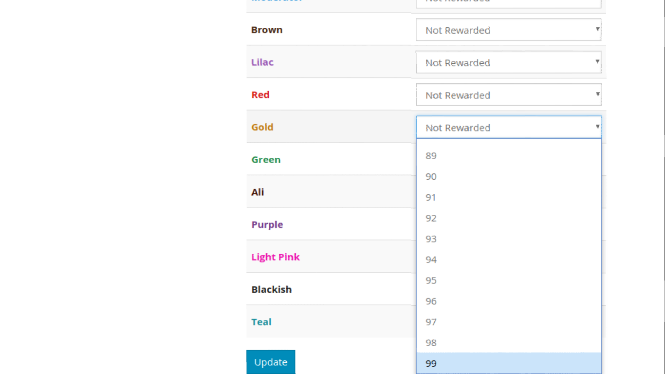Choose option 96 from the list
Image resolution: width=665 pixels, height=374 pixels.
[508, 301]
